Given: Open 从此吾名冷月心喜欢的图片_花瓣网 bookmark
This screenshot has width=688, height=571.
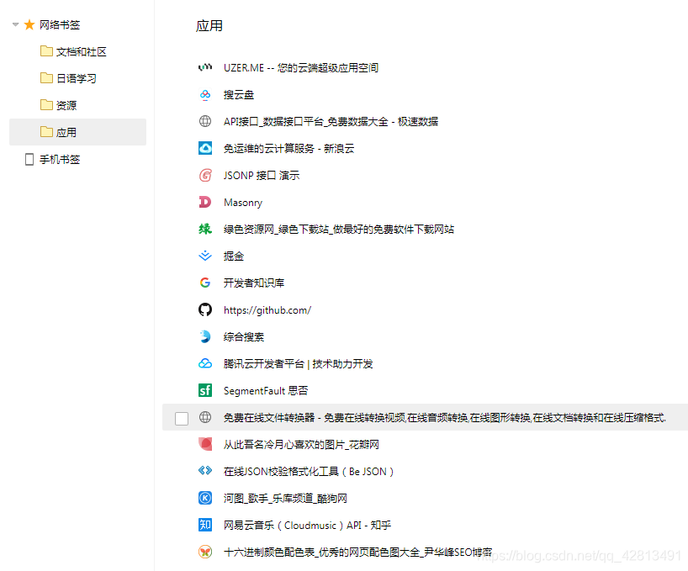Looking at the screenshot, I should click(301, 445).
